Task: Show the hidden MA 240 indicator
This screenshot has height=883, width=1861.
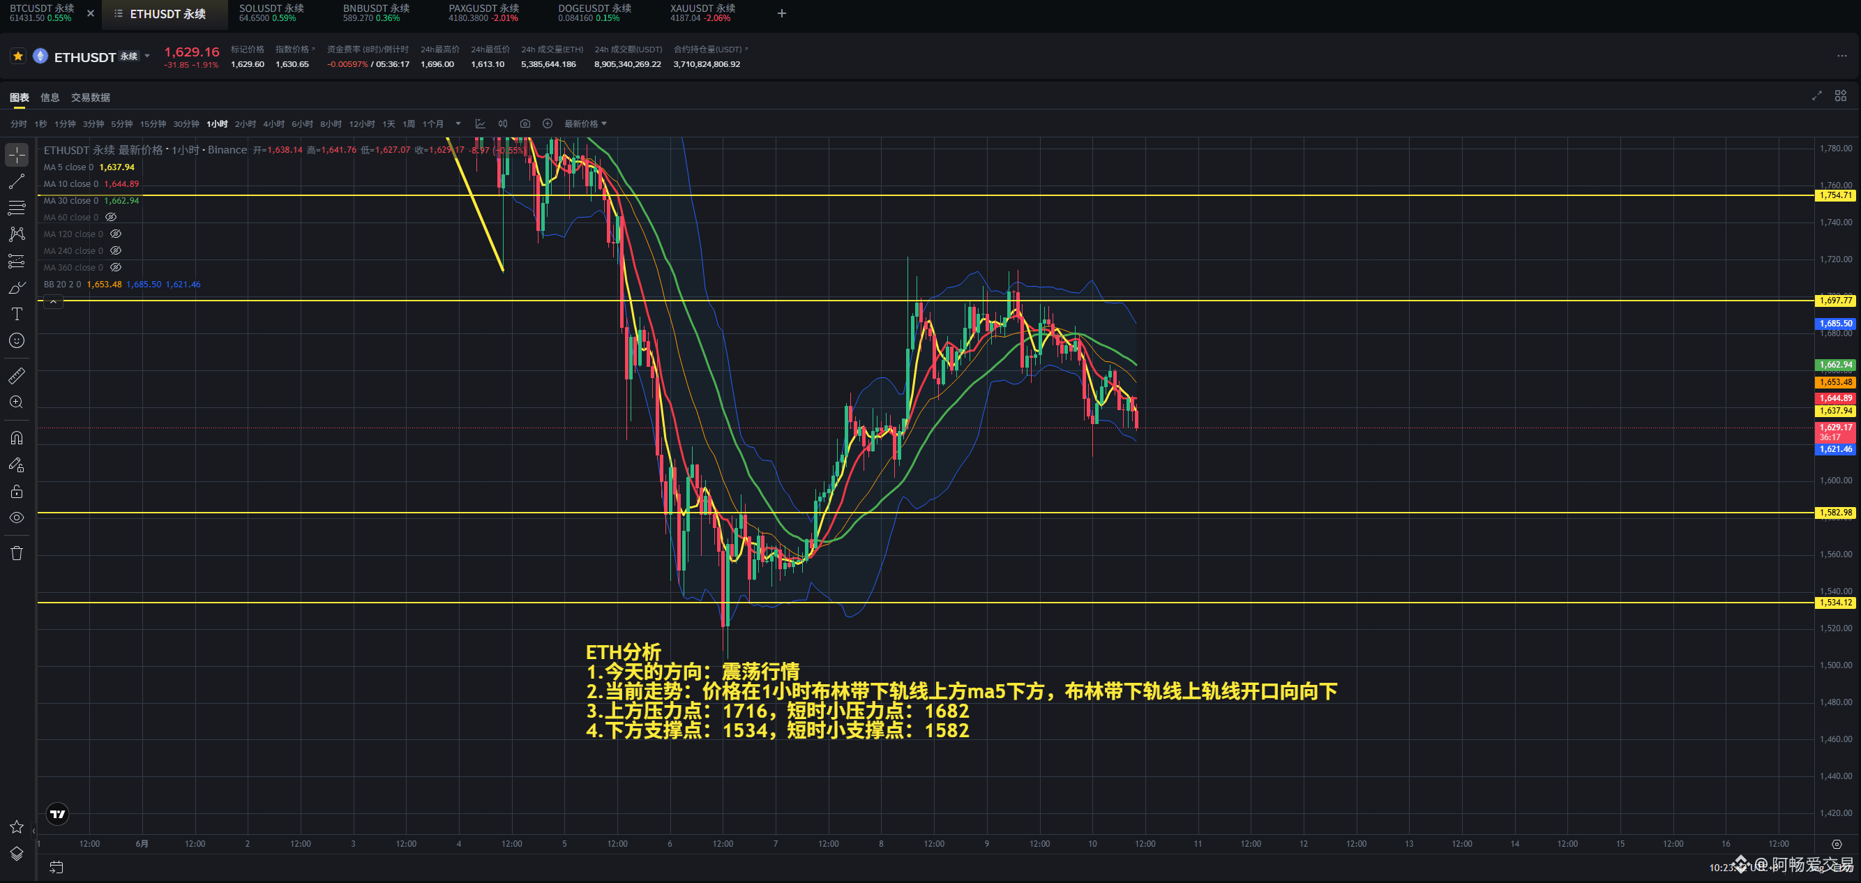Action: (116, 250)
